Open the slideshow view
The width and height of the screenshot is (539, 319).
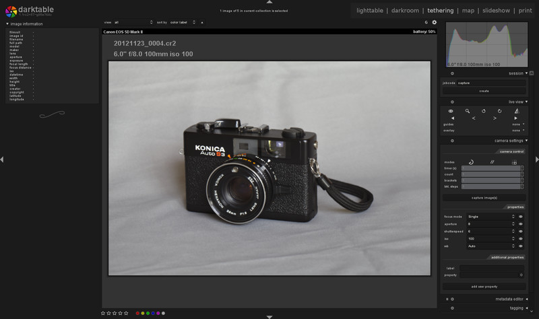tap(496, 11)
